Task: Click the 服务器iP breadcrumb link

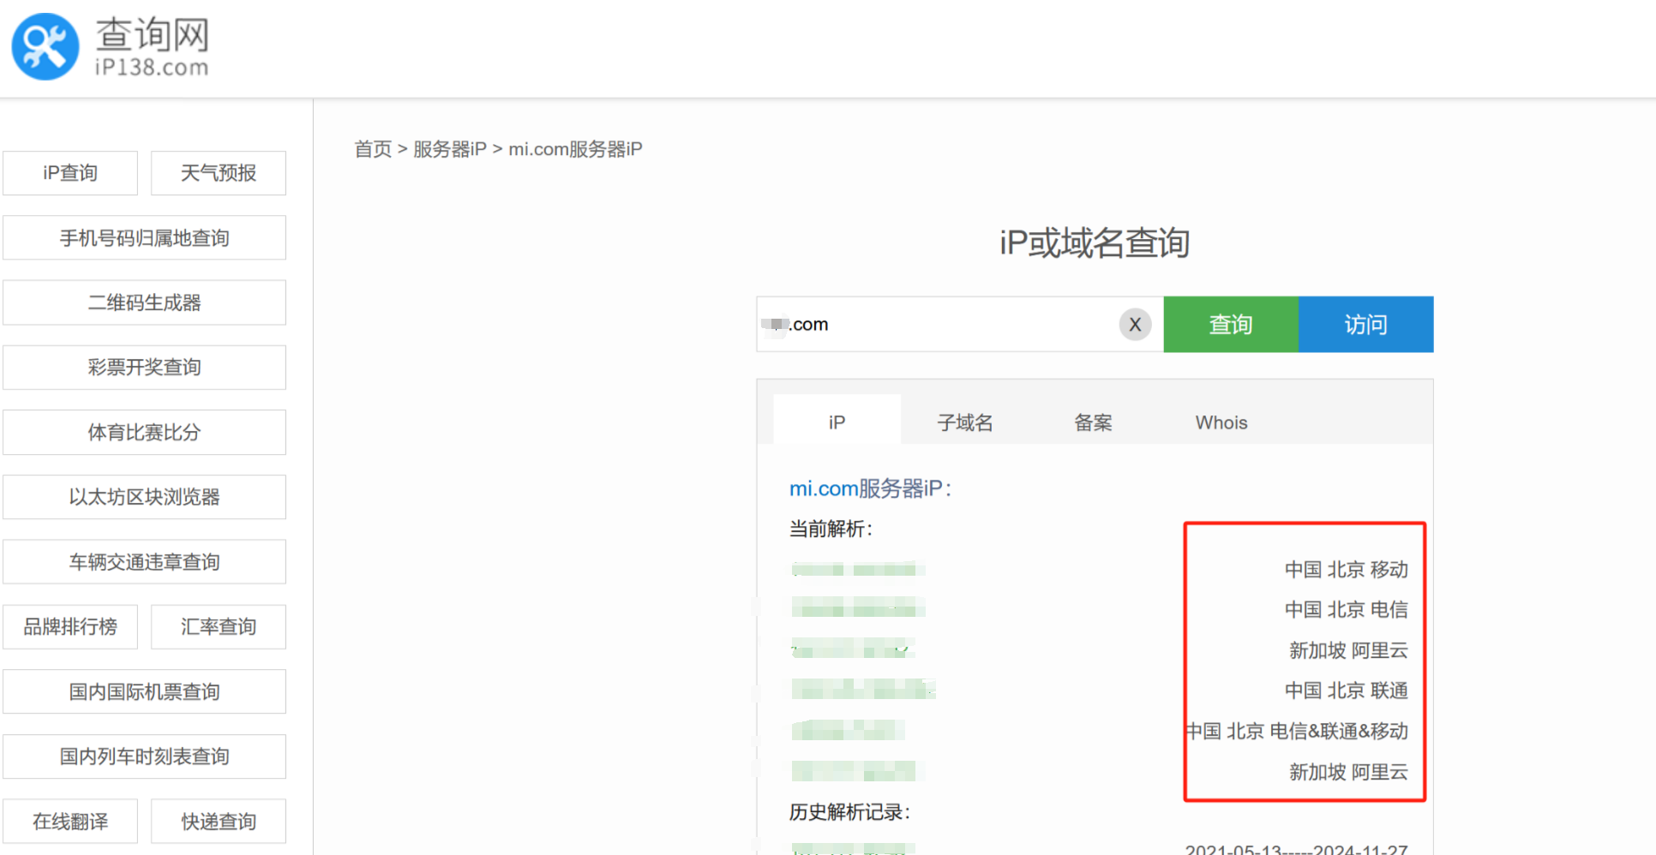Action: pos(450,149)
